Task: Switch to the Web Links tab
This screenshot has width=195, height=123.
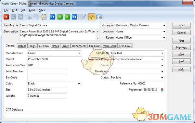Action: click(110, 46)
